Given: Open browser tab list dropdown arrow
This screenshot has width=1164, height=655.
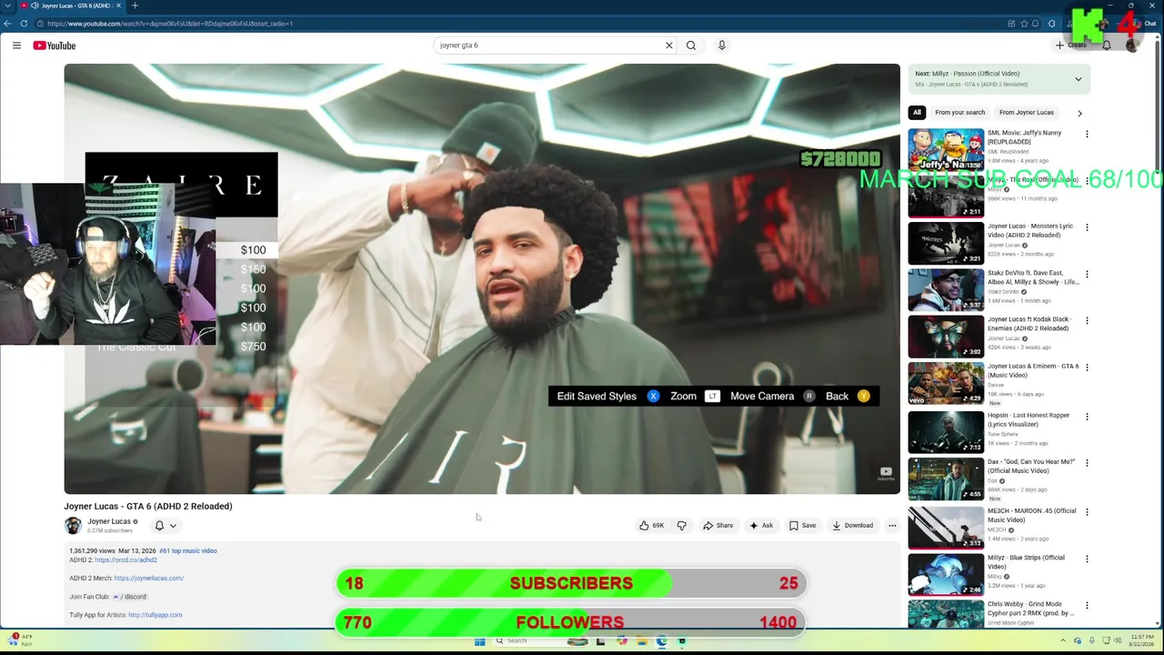Looking at the screenshot, I should 7,5.
